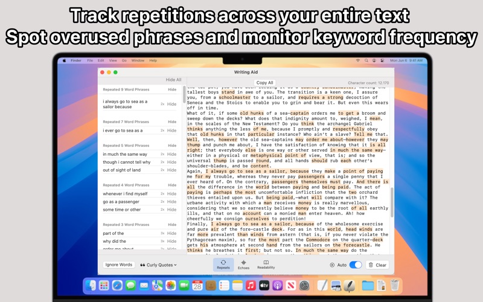Open Photos from the Dock

point(170,285)
